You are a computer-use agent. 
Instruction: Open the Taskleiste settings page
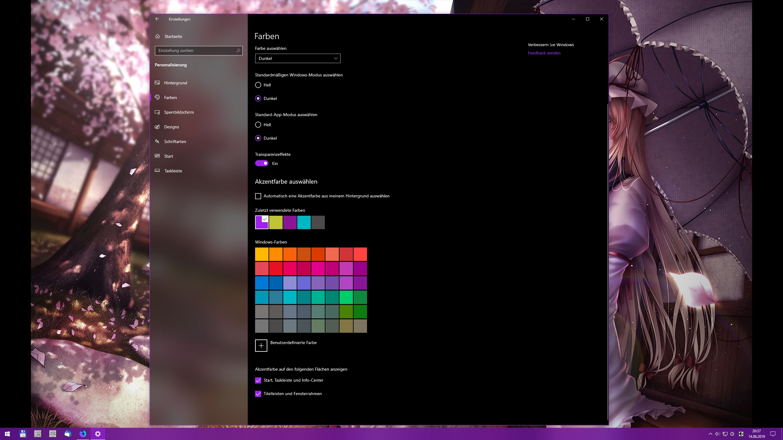point(173,171)
